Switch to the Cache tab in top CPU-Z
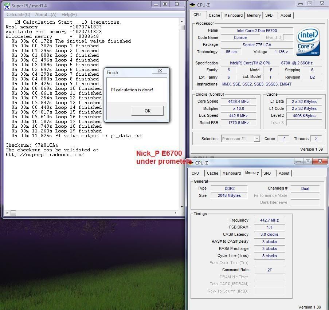Image resolution: width=329 pixels, height=310 pixels. [214, 15]
